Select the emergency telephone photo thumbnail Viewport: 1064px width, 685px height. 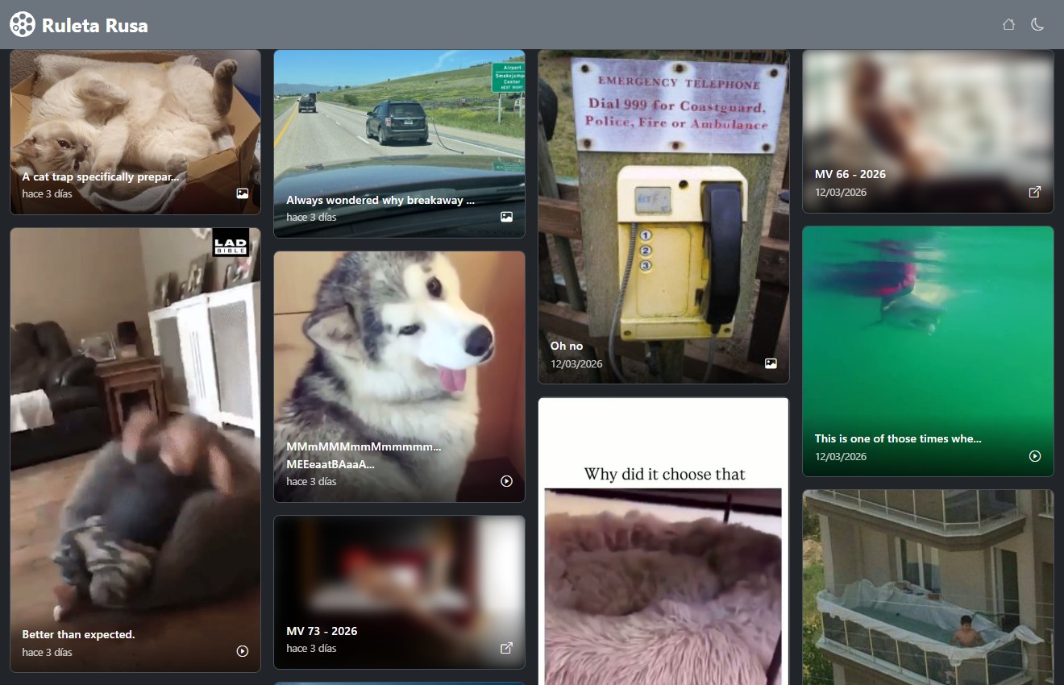click(663, 201)
